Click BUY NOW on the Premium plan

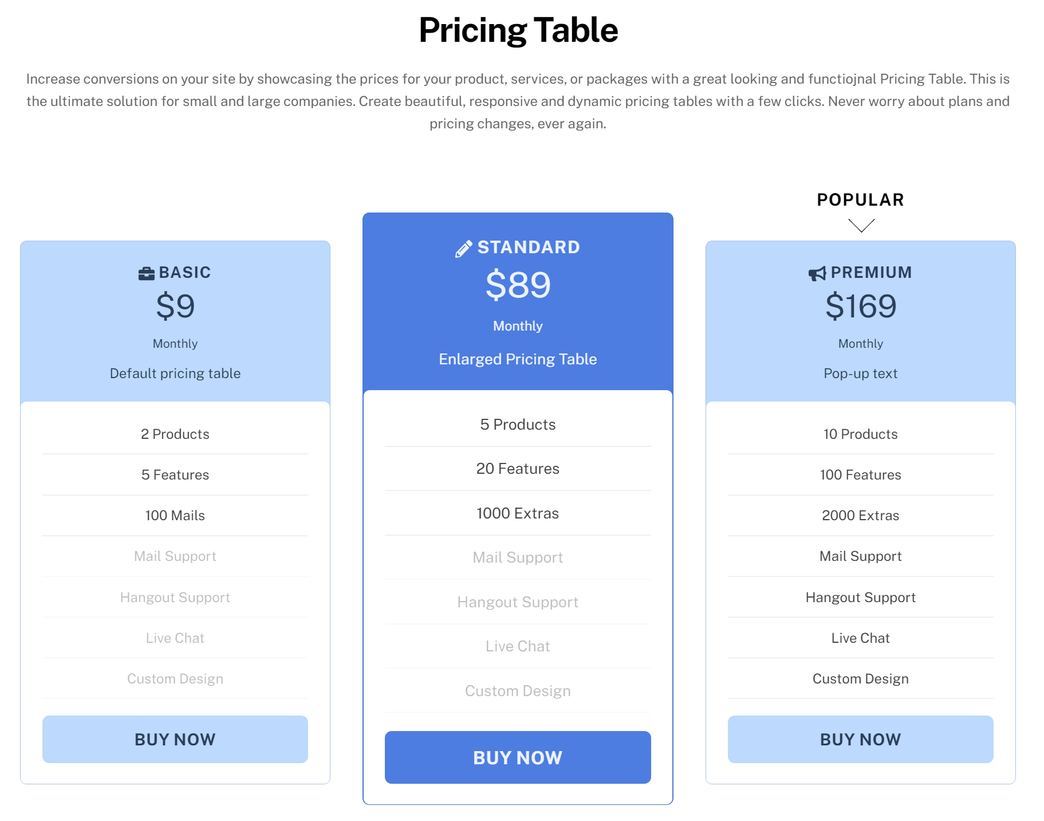click(860, 739)
